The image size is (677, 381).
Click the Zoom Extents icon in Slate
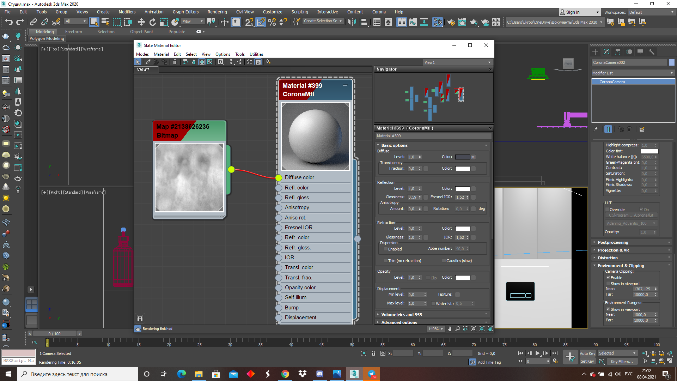(x=474, y=329)
